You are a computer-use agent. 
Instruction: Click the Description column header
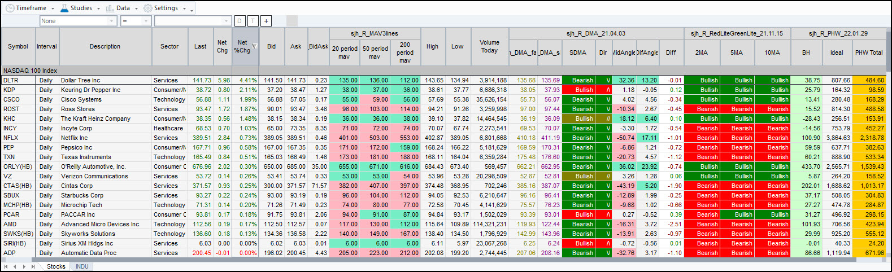click(x=105, y=46)
